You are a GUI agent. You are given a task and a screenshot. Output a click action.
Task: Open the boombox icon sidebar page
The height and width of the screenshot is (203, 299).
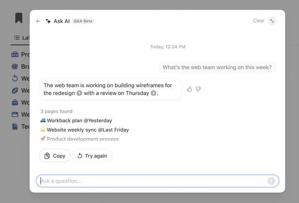[15, 54]
